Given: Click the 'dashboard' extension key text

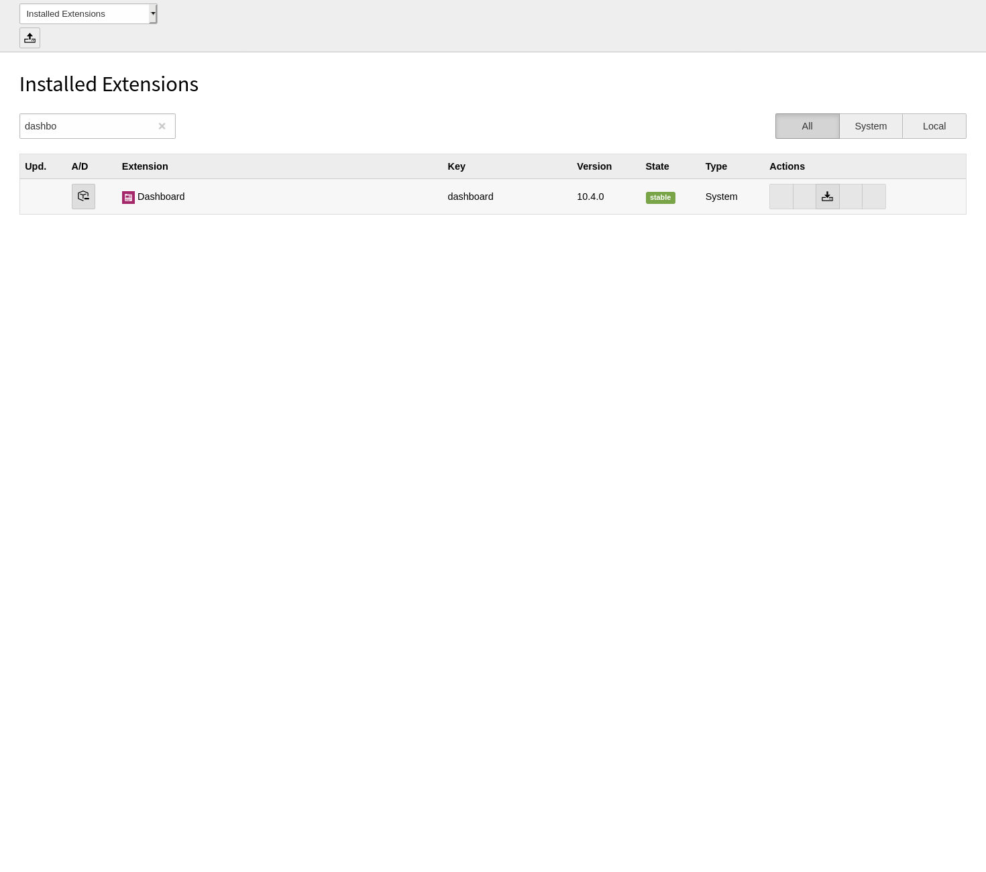Looking at the screenshot, I should click(x=470, y=197).
